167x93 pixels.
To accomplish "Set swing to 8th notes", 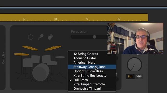I will coord(130,76).
